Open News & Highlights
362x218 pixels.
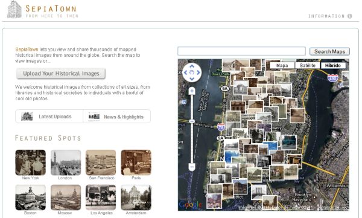pyautogui.click(x=117, y=117)
